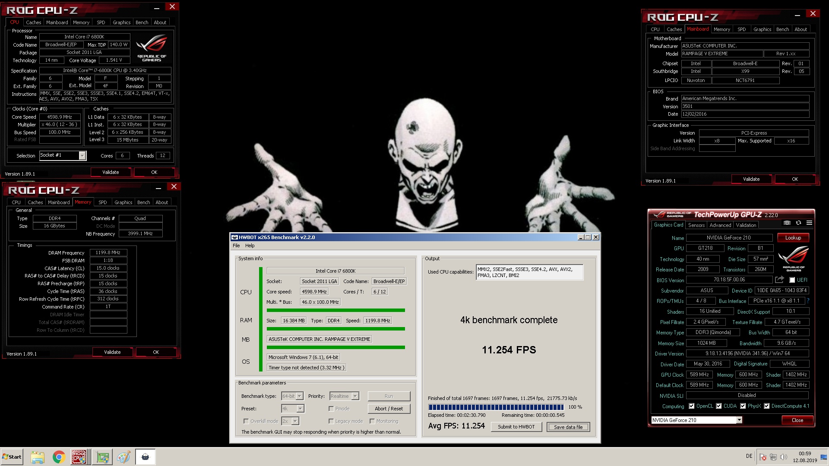Click the HWBOT x265 Benchmark title bar icon
Image resolution: width=829 pixels, height=466 pixels.
coord(235,237)
